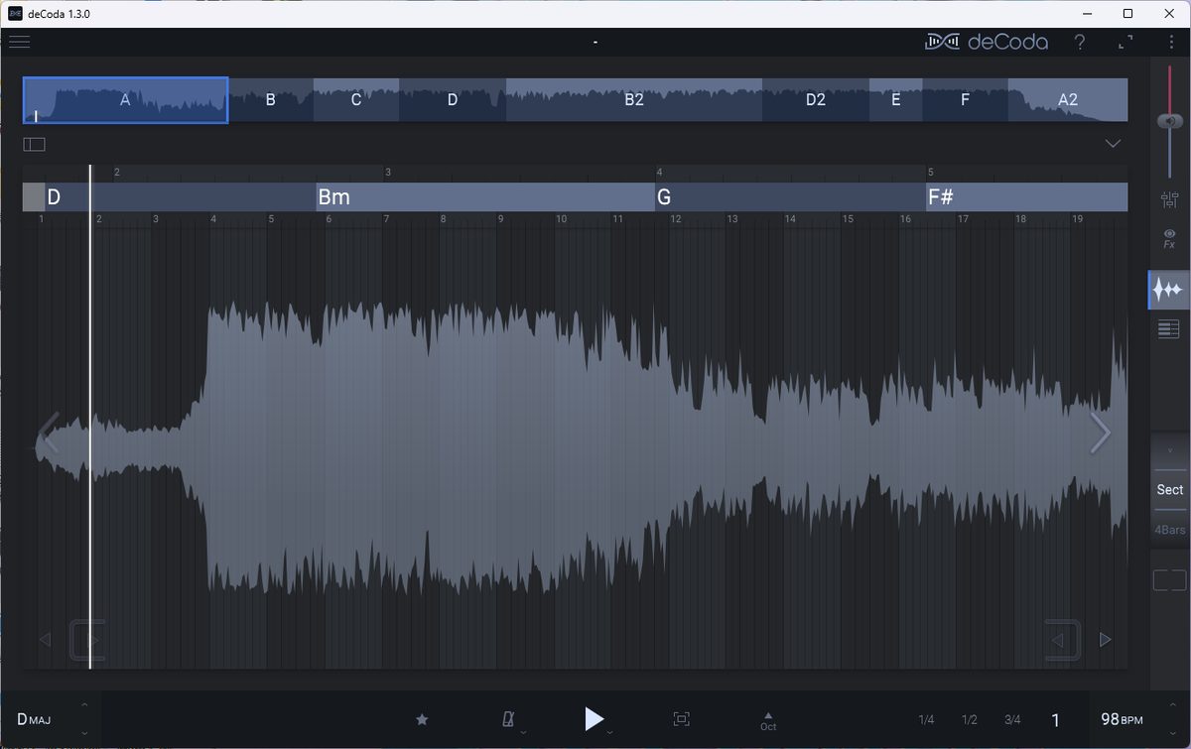This screenshot has height=749, width=1191.
Task: Open the vertical three-dot options menu
Action: tap(1171, 42)
